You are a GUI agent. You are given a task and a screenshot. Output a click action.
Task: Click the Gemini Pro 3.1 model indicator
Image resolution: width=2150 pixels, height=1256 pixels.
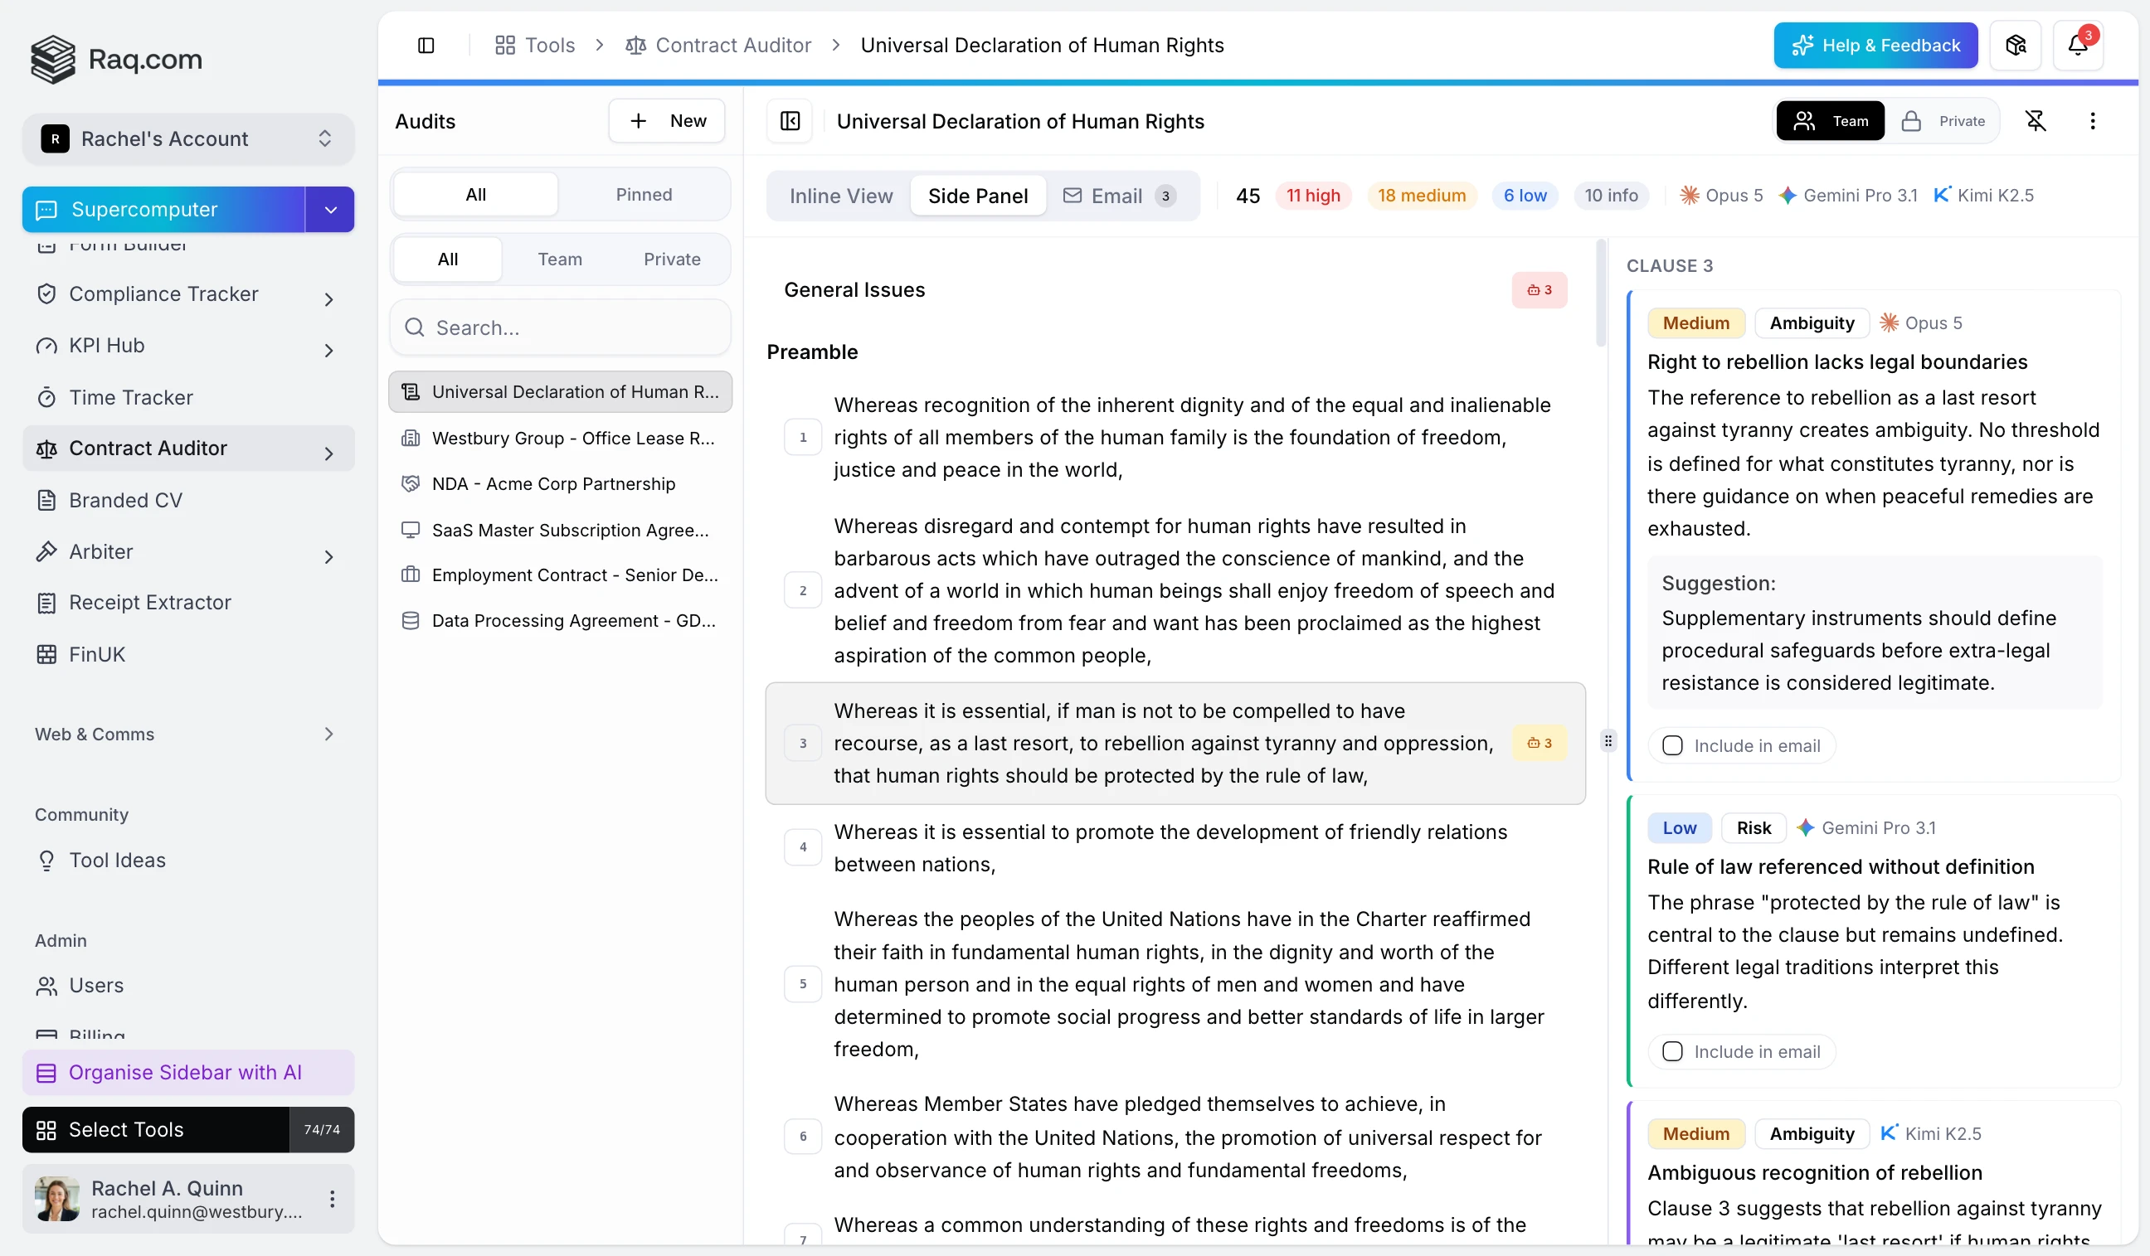click(x=1848, y=196)
